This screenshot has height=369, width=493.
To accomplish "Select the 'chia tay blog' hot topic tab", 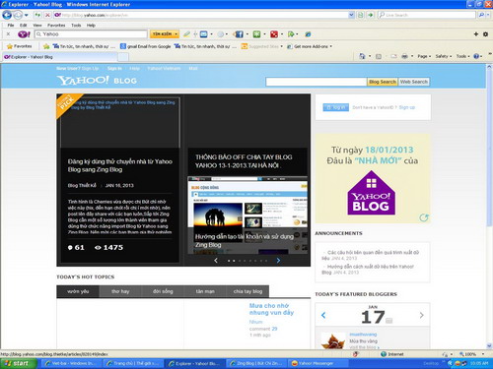I will click(247, 291).
